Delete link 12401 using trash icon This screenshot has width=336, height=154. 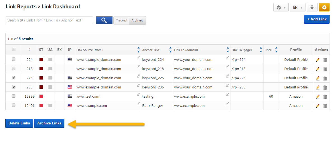(x=325, y=106)
